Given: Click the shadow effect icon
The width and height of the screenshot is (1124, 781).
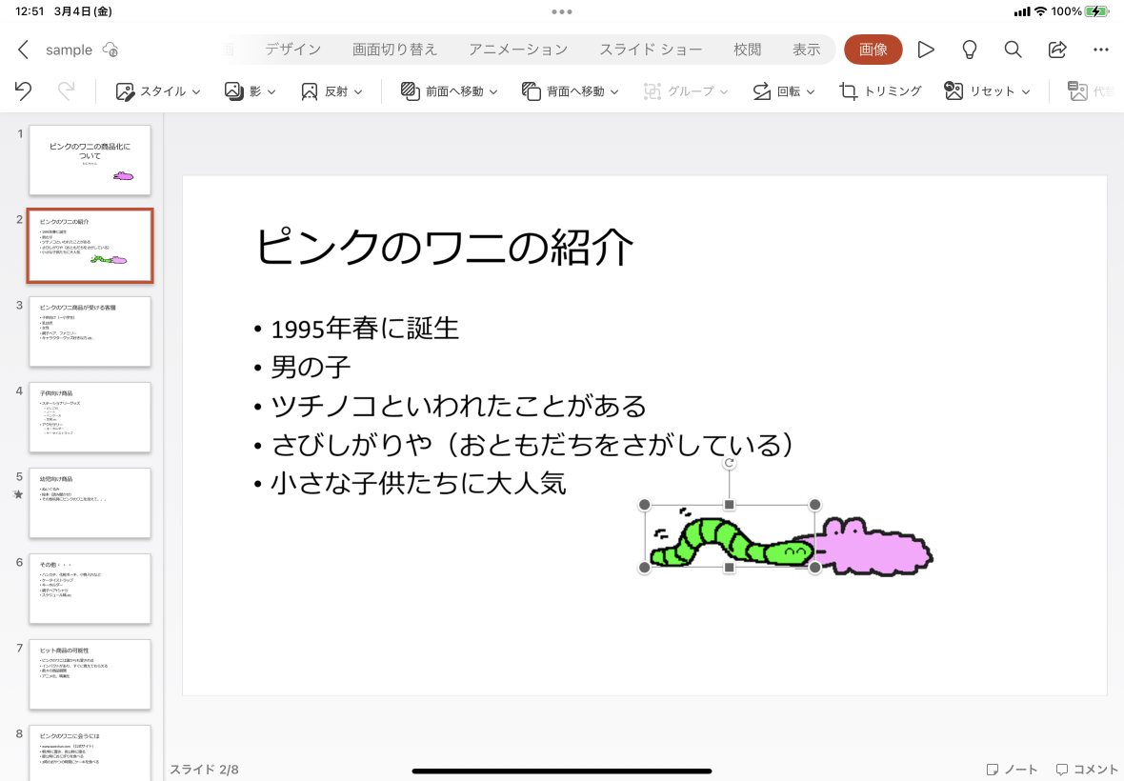Looking at the screenshot, I should 233,91.
